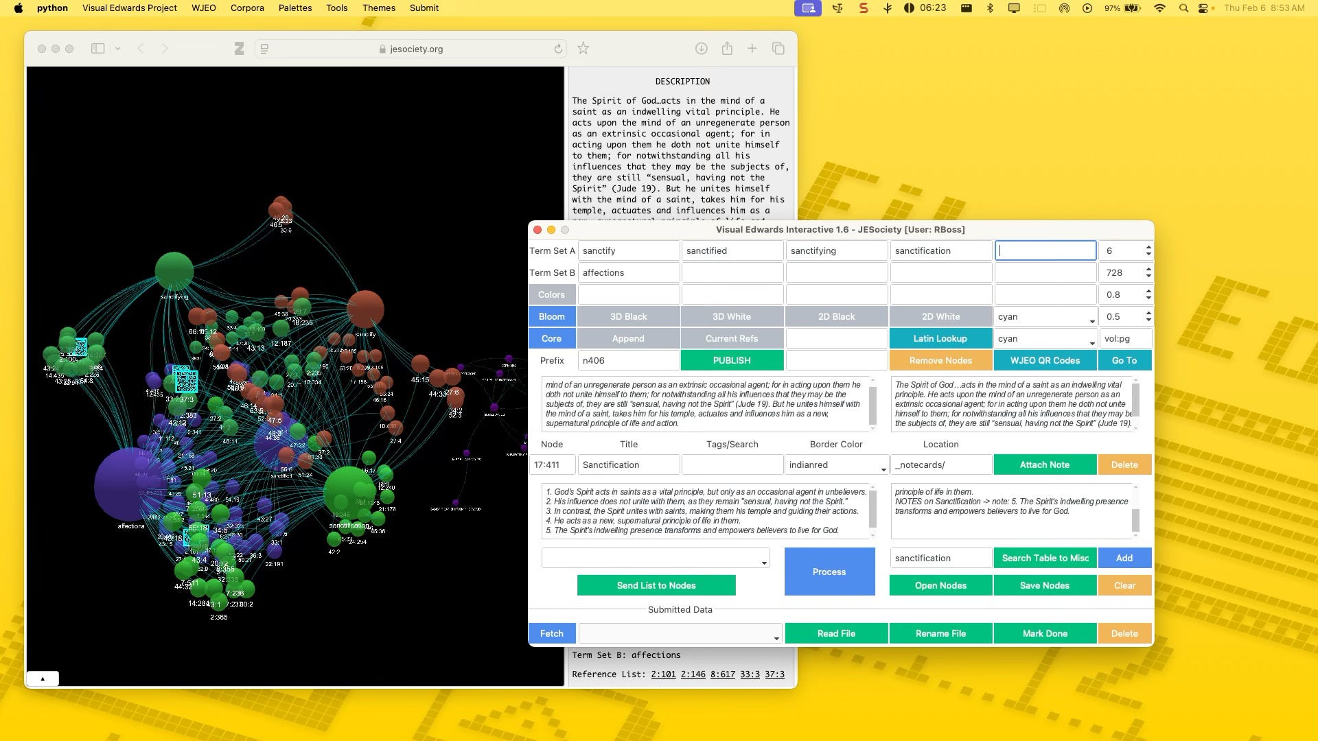Open the Submitted Data file dropdown beside Fetch
The image size is (1318, 741).
pos(680,633)
